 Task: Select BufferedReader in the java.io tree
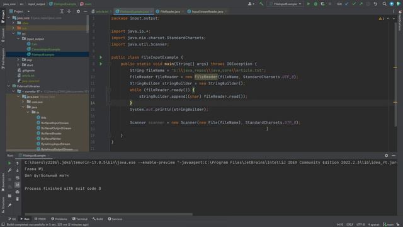(x=51, y=133)
